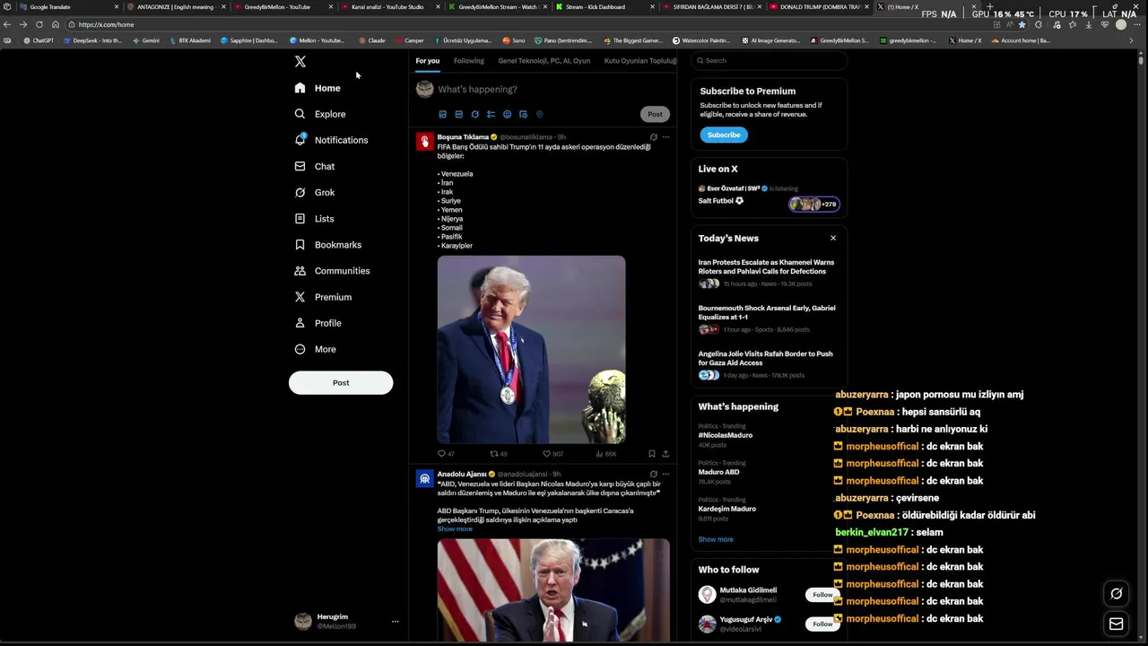Open Bournemouth Shock Arsenal news item

tap(767, 320)
